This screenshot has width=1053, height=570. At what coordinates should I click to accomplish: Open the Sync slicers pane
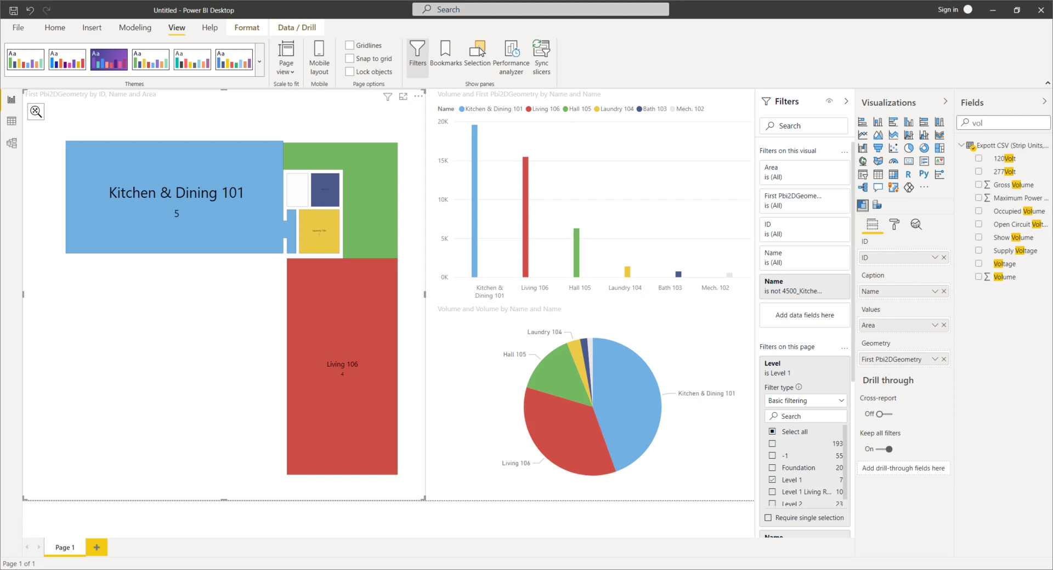[542, 56]
